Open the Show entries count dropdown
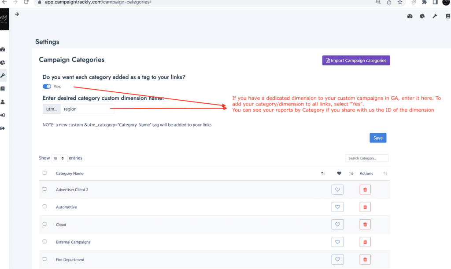Viewport: 451px width, 269px height. 59,158
